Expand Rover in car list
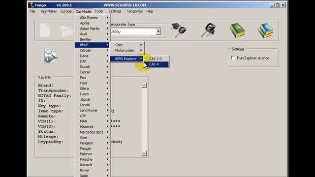This screenshot has height=177, width=315. (x=93, y=170)
